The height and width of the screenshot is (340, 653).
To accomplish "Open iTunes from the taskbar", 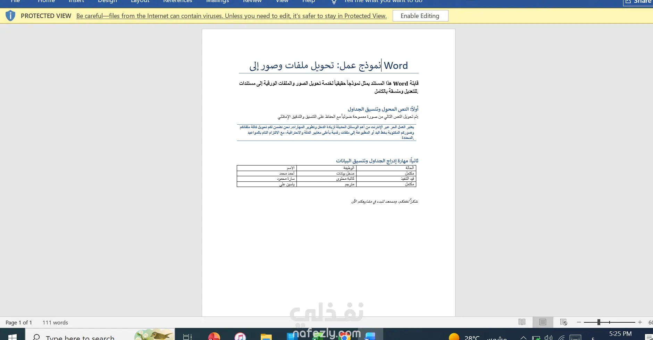I will click(240, 336).
